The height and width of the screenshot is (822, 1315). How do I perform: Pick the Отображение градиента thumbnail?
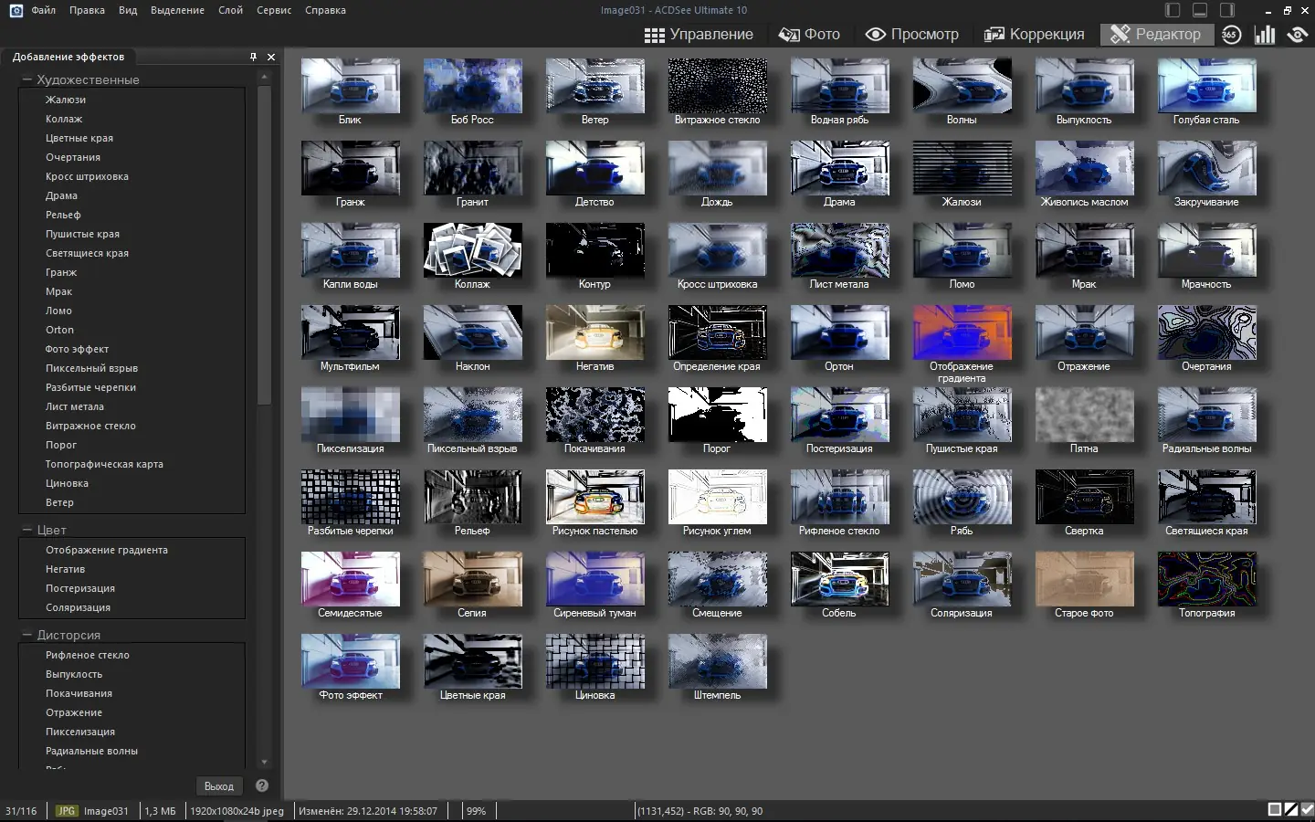pos(962,332)
